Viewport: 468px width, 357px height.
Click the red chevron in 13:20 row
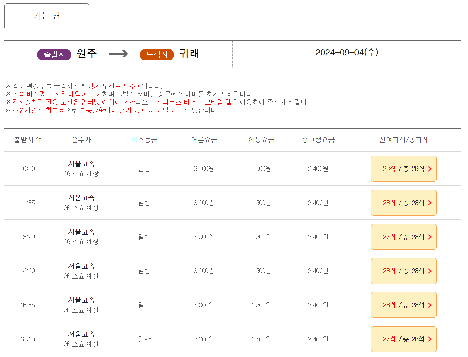coord(430,237)
